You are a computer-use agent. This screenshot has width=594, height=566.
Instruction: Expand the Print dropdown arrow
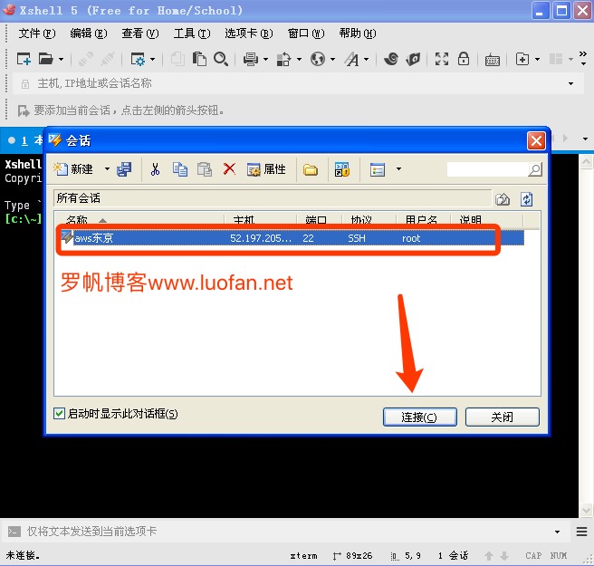pyautogui.click(x=265, y=60)
